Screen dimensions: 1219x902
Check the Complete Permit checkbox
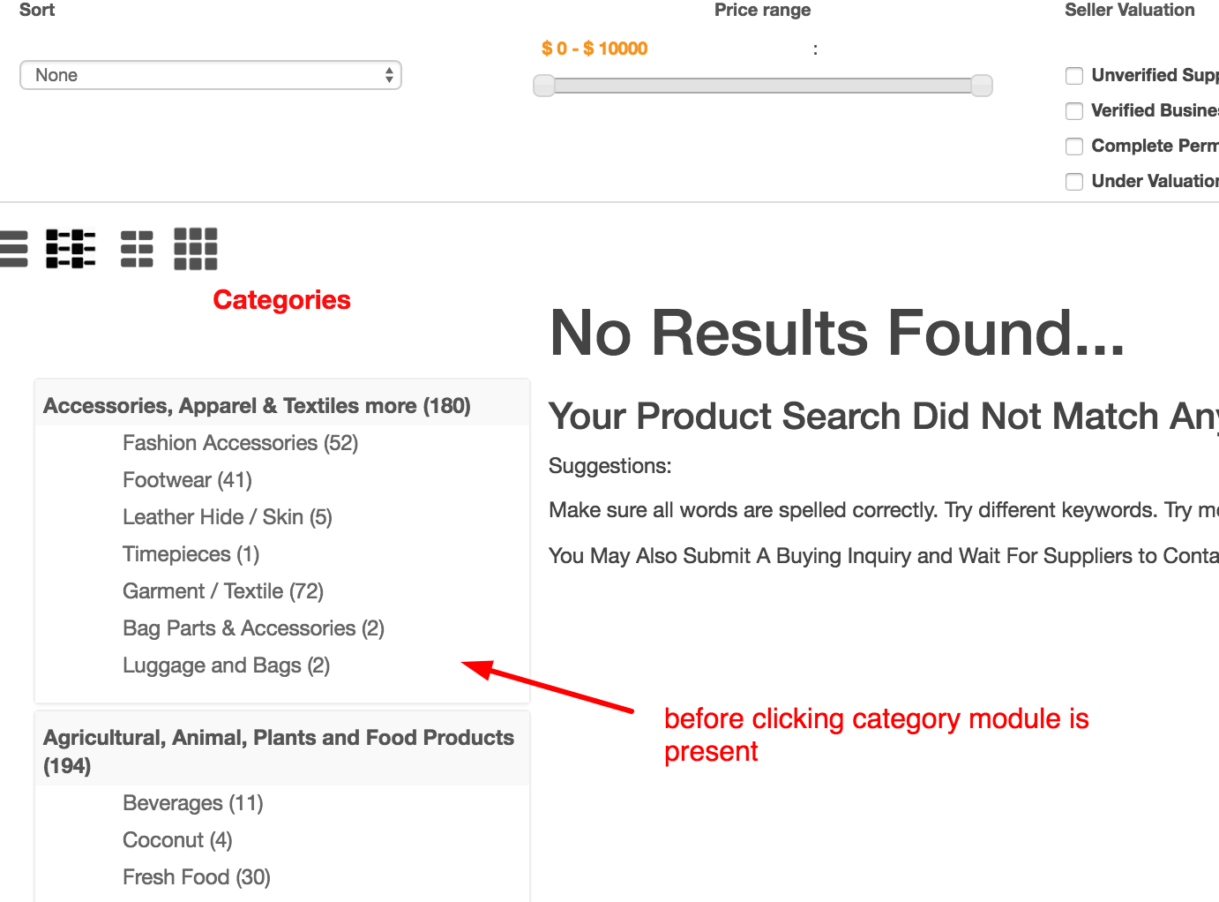[x=1074, y=147]
